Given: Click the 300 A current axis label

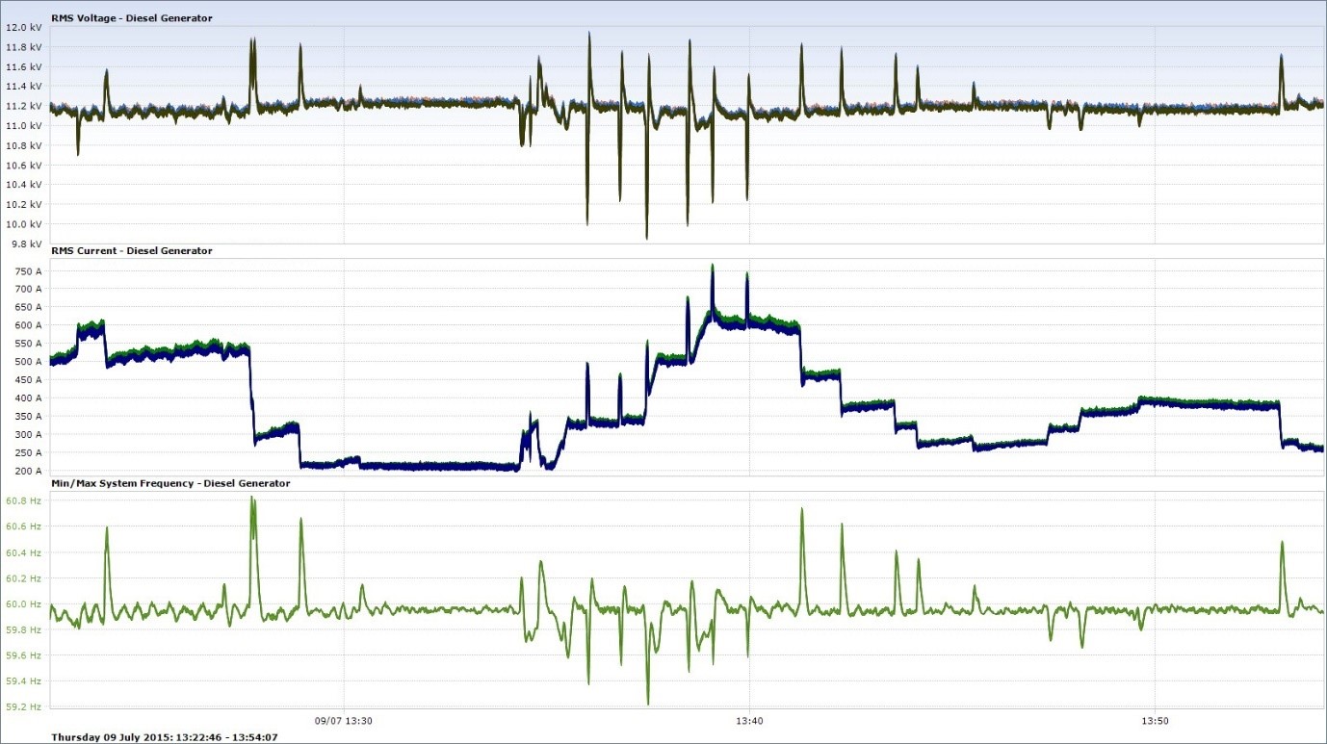Looking at the screenshot, I should (x=28, y=435).
